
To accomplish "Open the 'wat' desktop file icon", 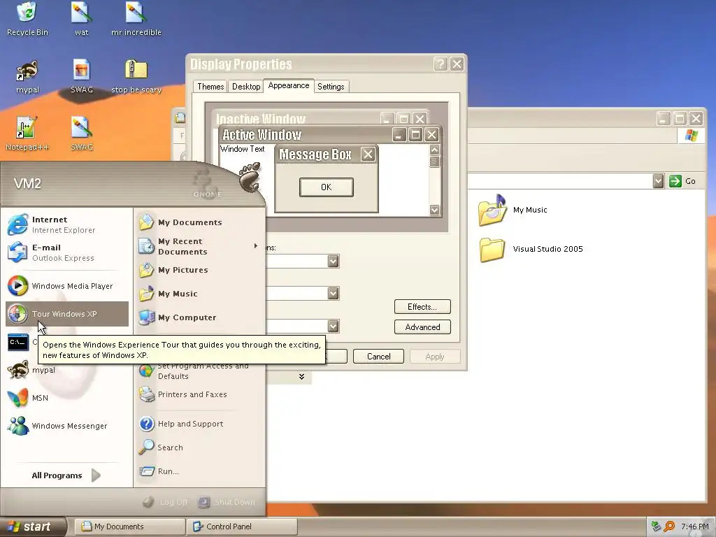I will (x=81, y=19).
